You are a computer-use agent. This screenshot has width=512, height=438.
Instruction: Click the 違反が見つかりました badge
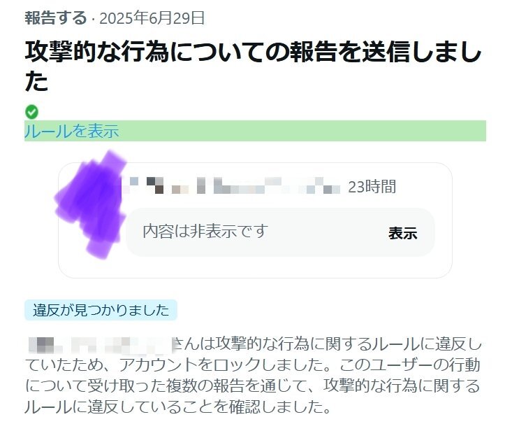pos(101,310)
